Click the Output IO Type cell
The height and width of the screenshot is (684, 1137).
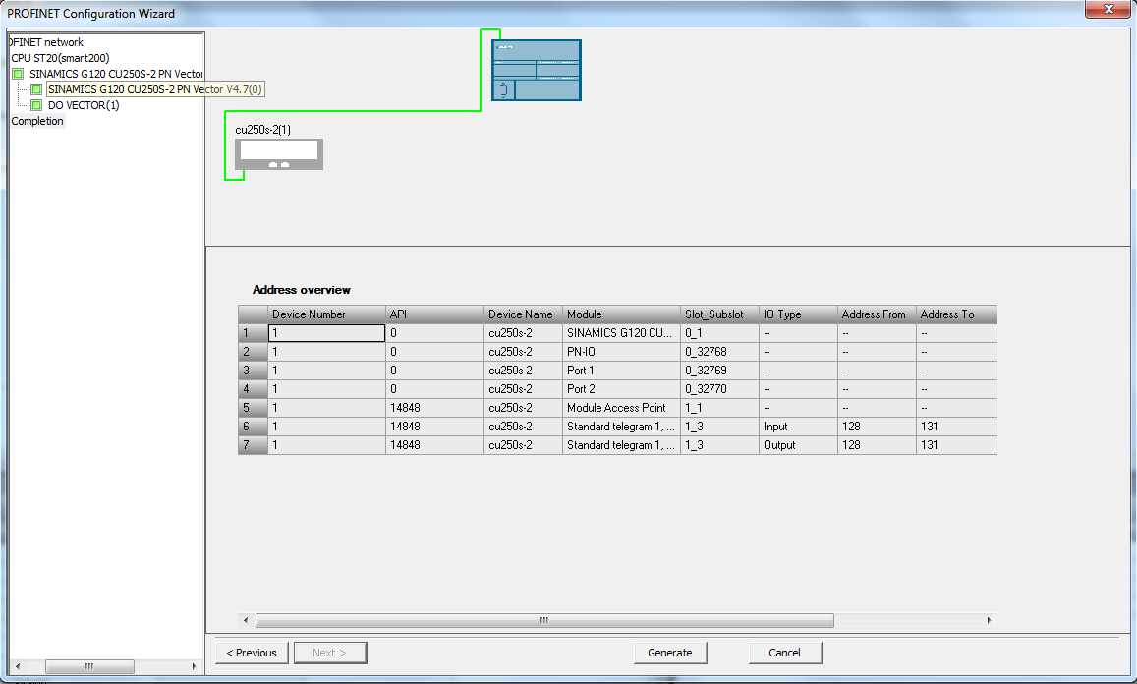798,445
